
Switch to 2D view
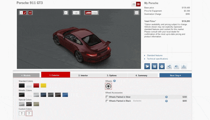(x=134, y=4)
